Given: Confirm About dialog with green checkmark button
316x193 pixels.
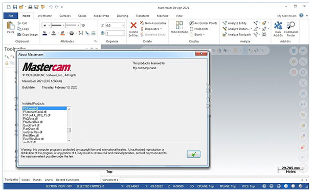Looking at the screenshot, I should 193,154.
